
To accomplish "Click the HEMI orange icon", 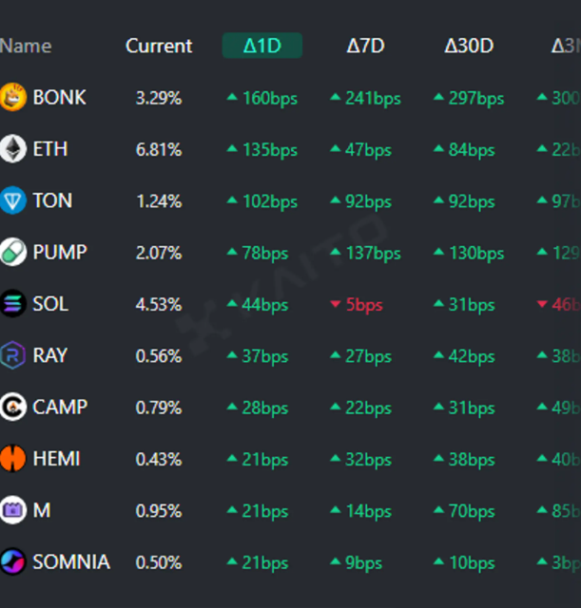I will [13, 459].
